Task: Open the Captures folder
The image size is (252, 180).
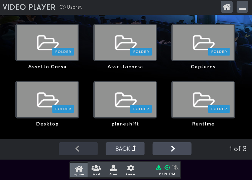Action: pos(203,42)
